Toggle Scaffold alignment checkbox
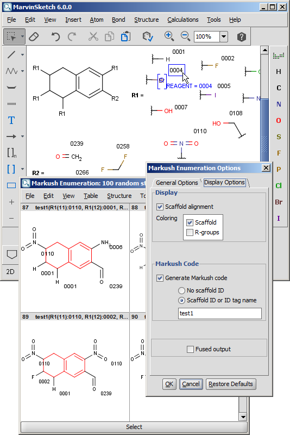The image size is (290, 435). [160, 207]
